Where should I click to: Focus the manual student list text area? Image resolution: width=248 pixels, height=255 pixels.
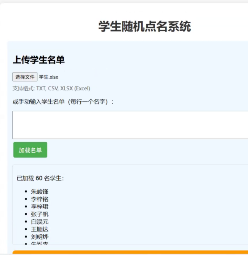[x=130, y=125]
